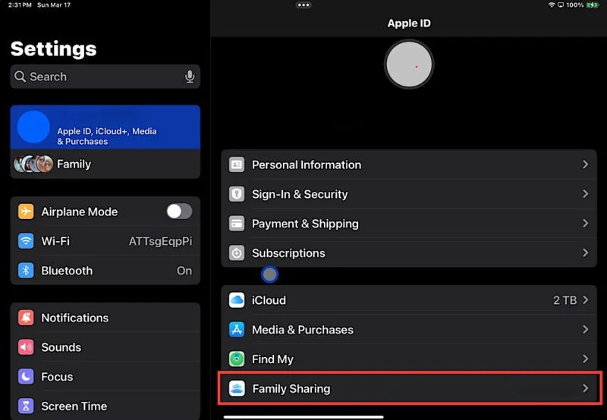This screenshot has height=420, width=607.
Task: Click the 'Bluetooth' label
Action: click(x=67, y=271)
